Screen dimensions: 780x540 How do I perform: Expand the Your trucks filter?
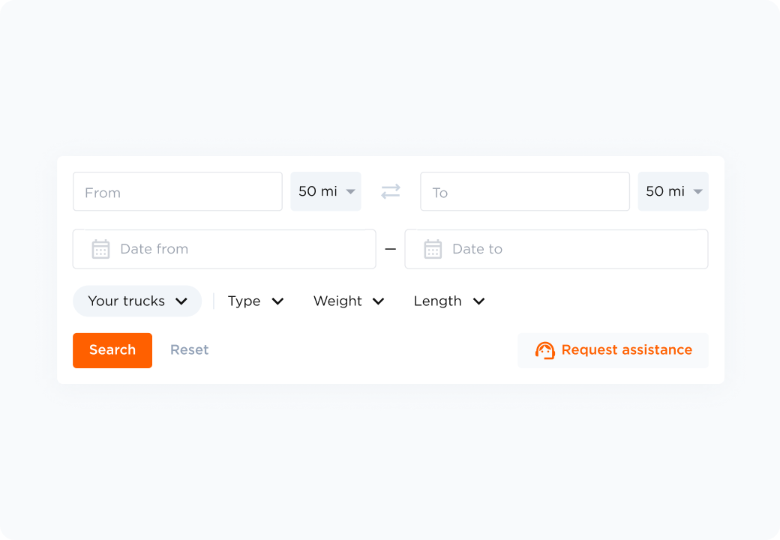pyautogui.click(x=137, y=301)
